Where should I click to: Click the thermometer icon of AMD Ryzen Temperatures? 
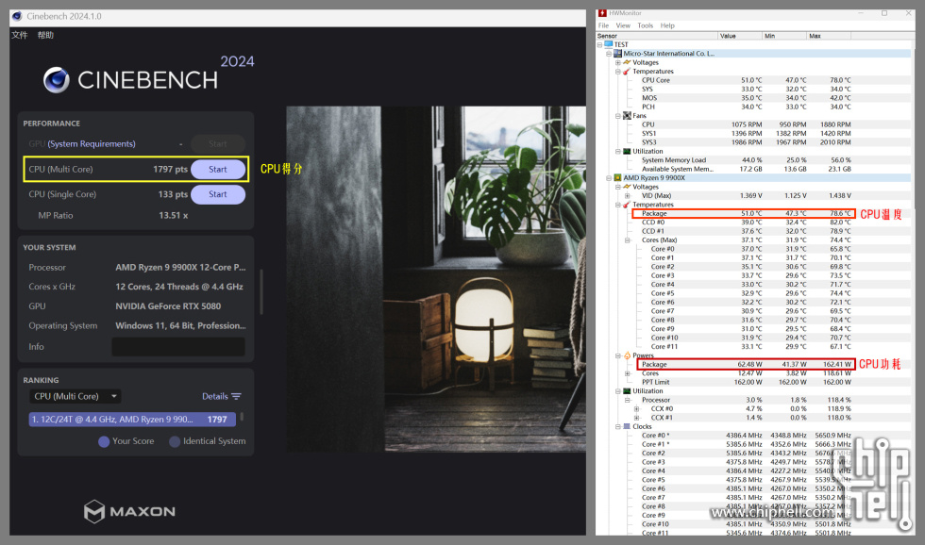point(627,205)
